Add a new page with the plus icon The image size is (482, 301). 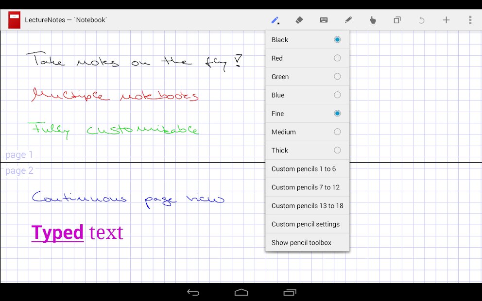point(446,20)
